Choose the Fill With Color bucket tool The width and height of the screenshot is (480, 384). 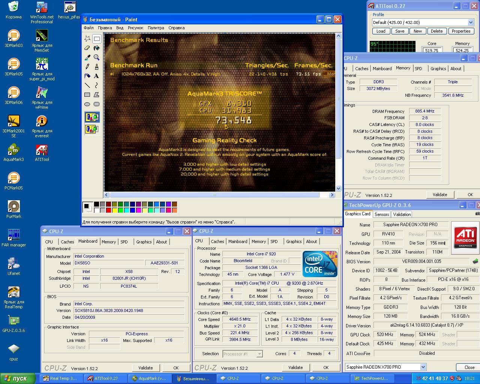97,48
